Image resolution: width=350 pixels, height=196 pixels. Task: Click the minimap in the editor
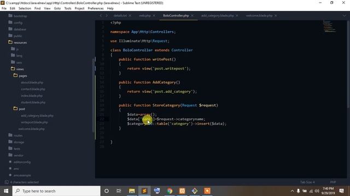pos(329,27)
